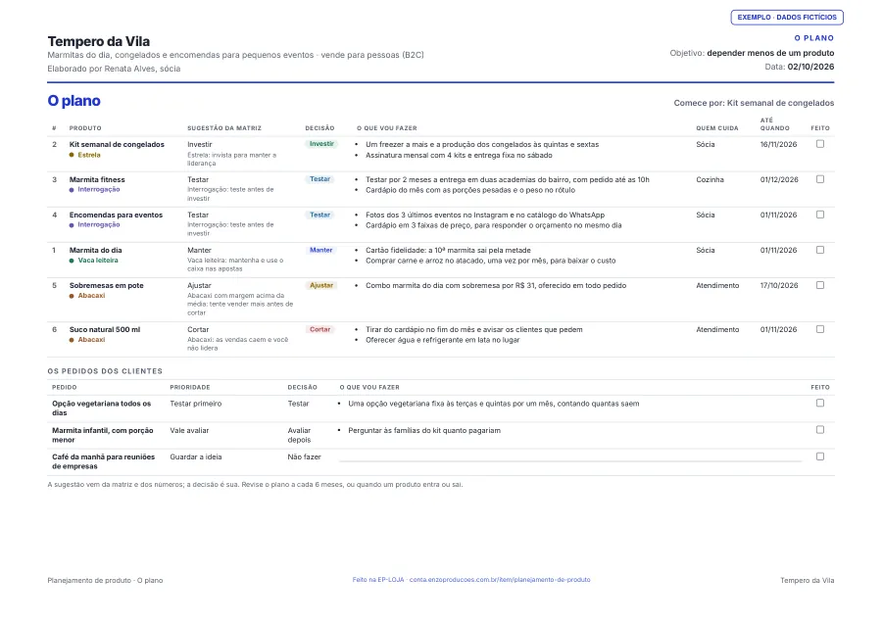Click the SUGESTÃO DA MATRIZ column header
This screenshot has width=882, height=624.
[x=224, y=128]
